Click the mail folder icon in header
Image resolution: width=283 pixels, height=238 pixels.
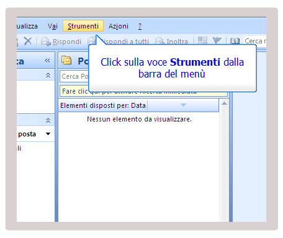pos(66,60)
